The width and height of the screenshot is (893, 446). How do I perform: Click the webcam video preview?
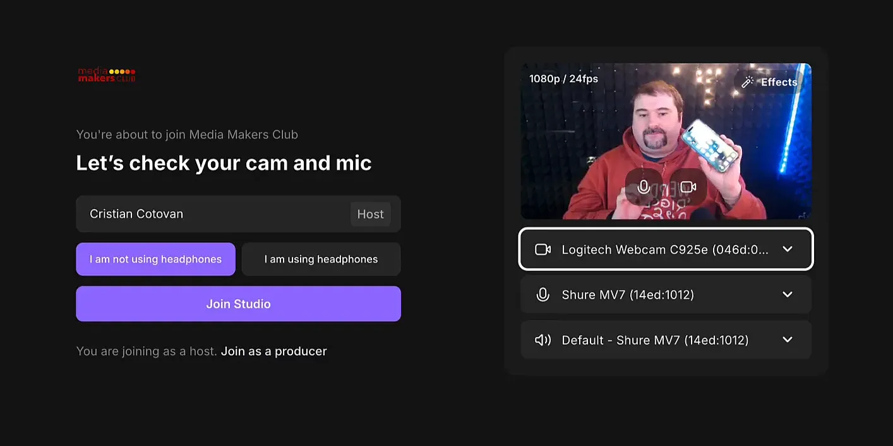[666, 141]
